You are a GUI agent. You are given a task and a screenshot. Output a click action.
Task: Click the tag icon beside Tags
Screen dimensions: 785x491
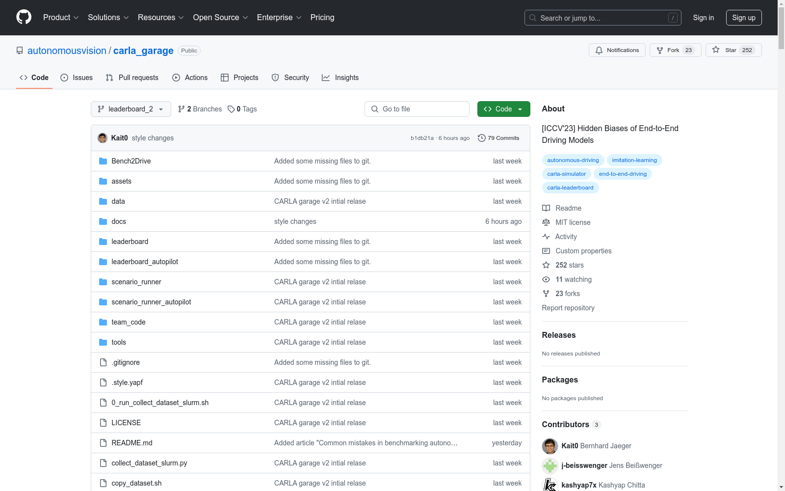click(231, 109)
